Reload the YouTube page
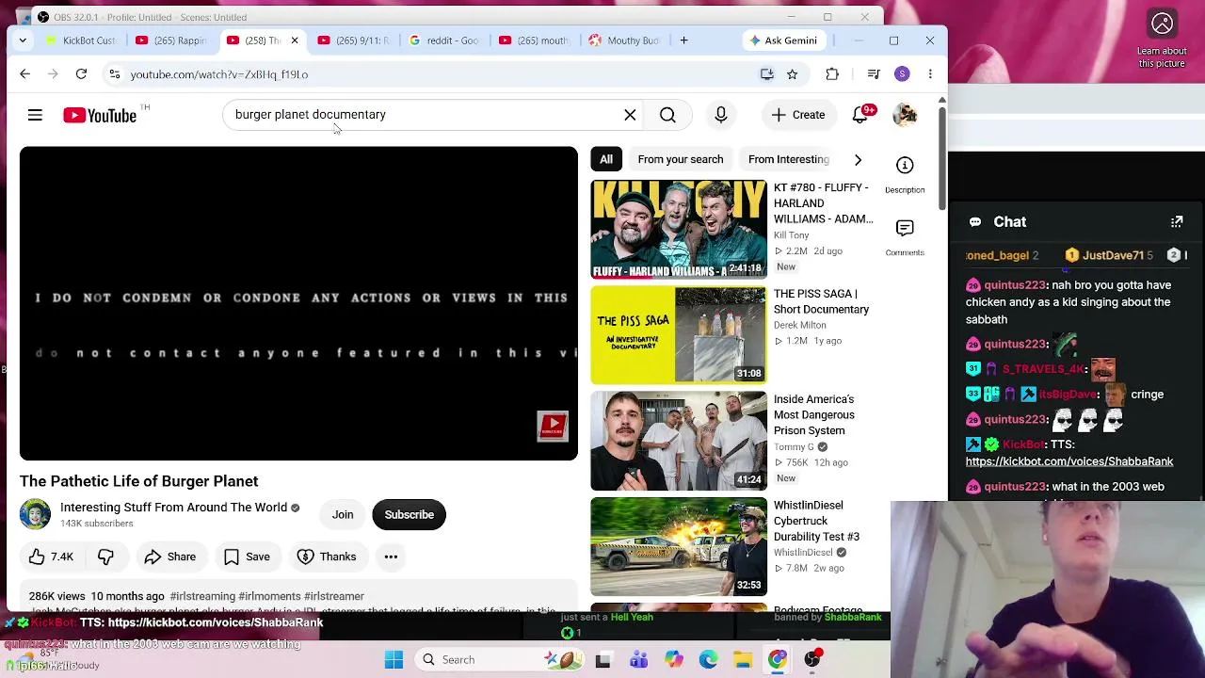Screen dimensions: 1205x678 point(81,74)
